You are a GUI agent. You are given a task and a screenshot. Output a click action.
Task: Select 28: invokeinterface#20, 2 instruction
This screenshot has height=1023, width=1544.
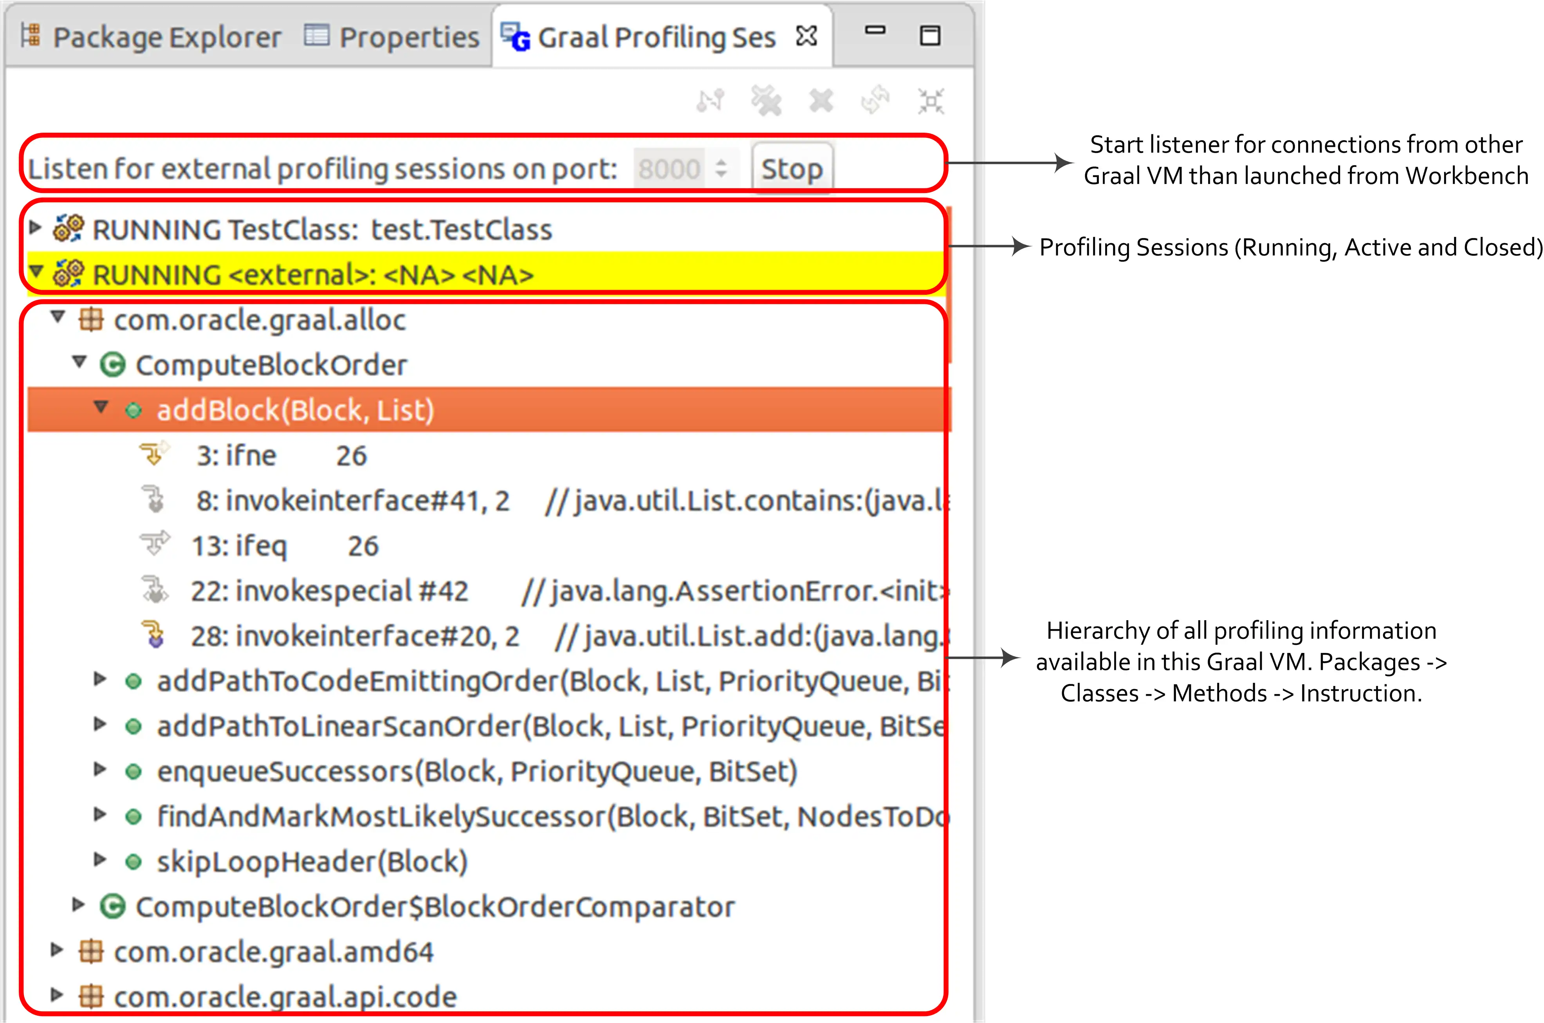[355, 635]
